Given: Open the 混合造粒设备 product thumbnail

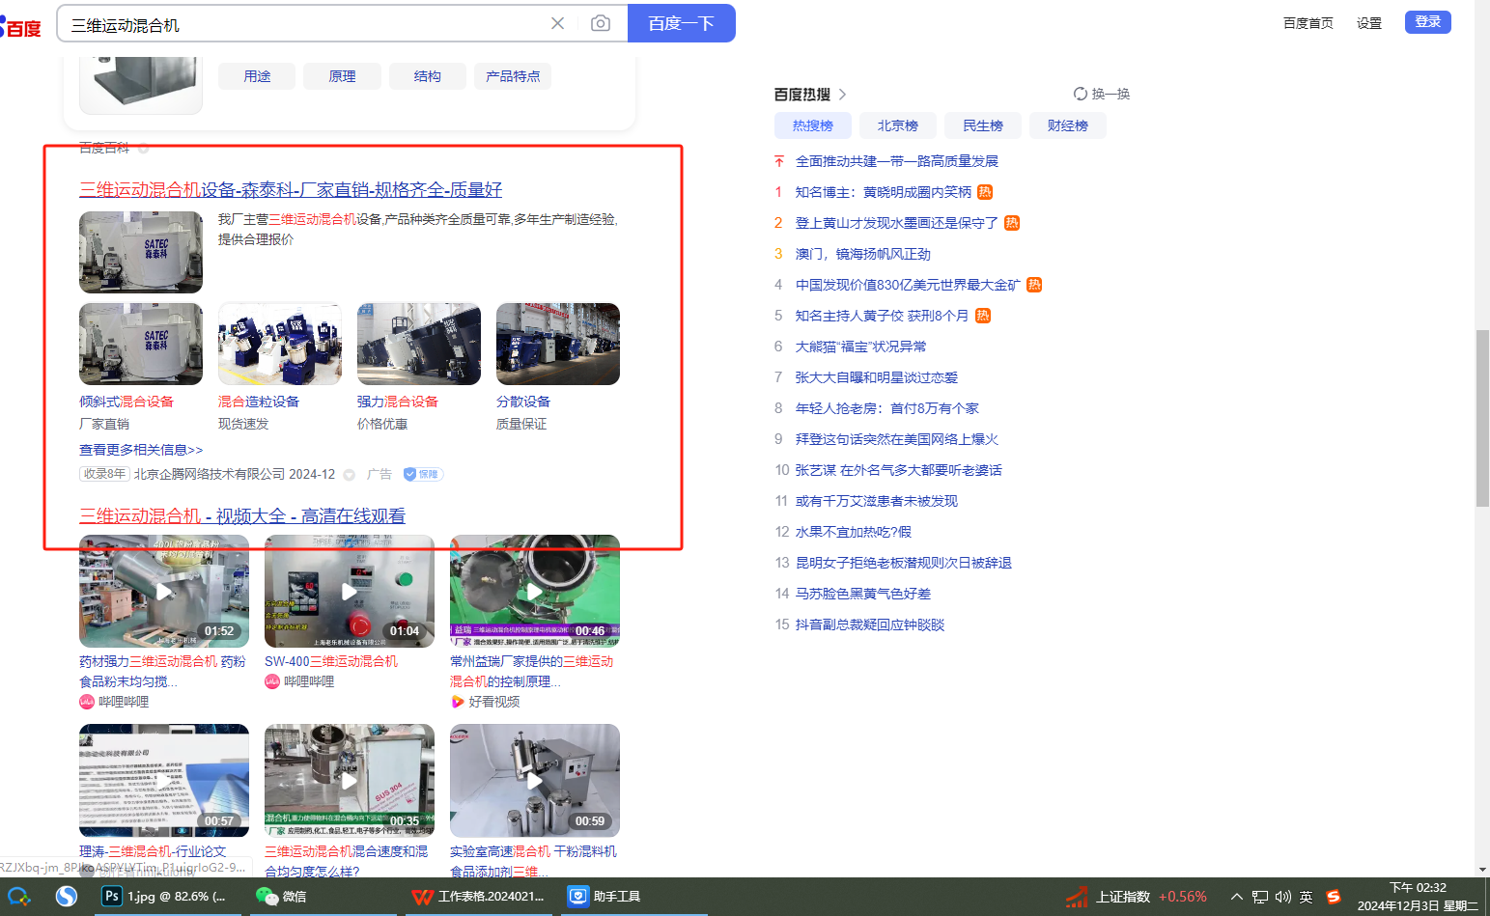Looking at the screenshot, I should 280,344.
